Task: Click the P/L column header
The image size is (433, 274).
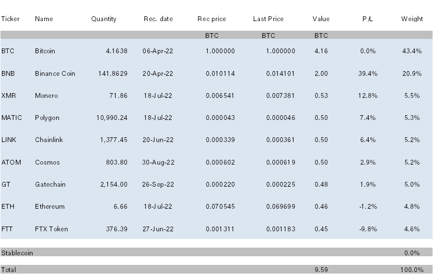Action: click(x=368, y=19)
